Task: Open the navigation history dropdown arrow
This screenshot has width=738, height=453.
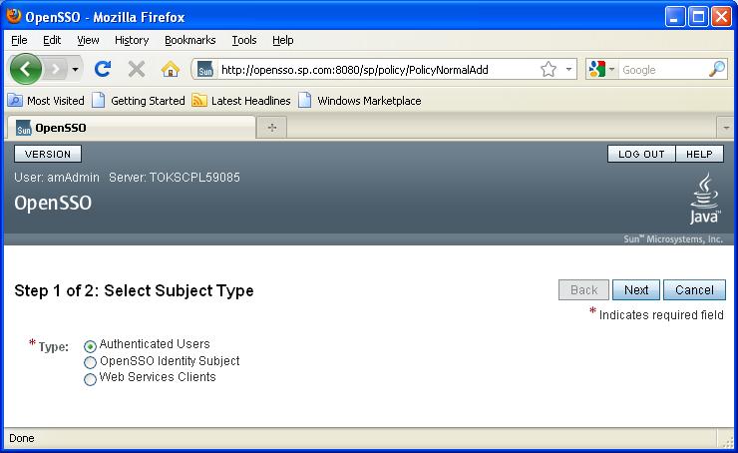Action: pos(76,70)
